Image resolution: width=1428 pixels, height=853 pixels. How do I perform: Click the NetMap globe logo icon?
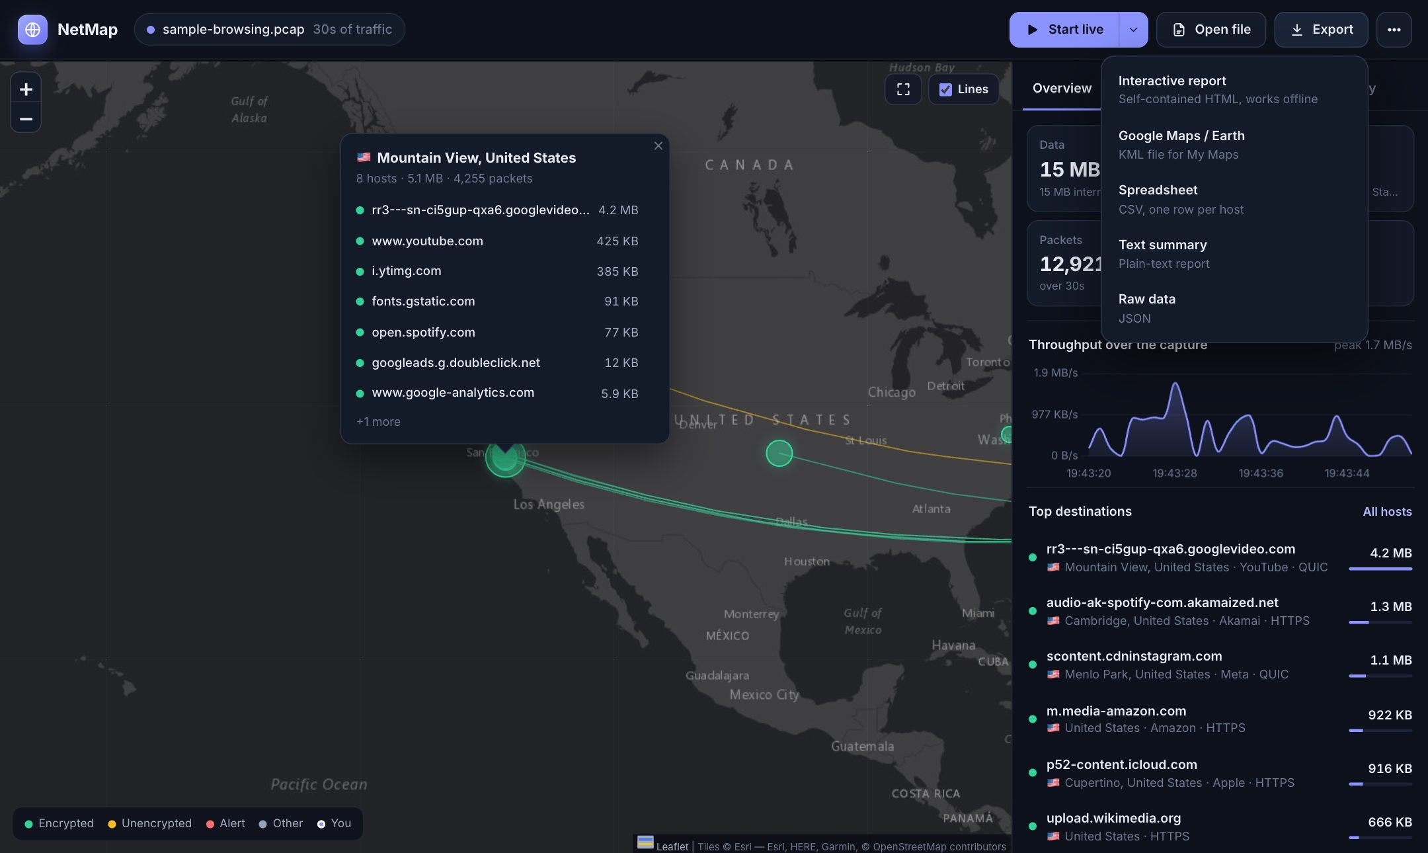pos(32,30)
